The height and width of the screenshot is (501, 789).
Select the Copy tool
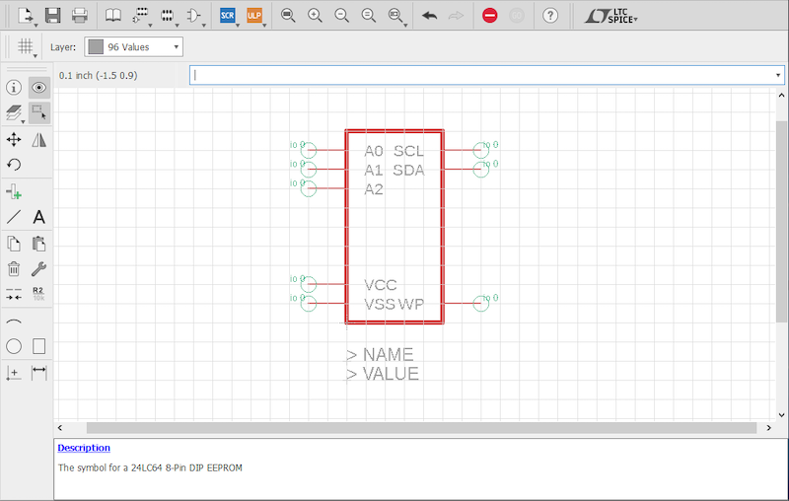click(x=14, y=244)
